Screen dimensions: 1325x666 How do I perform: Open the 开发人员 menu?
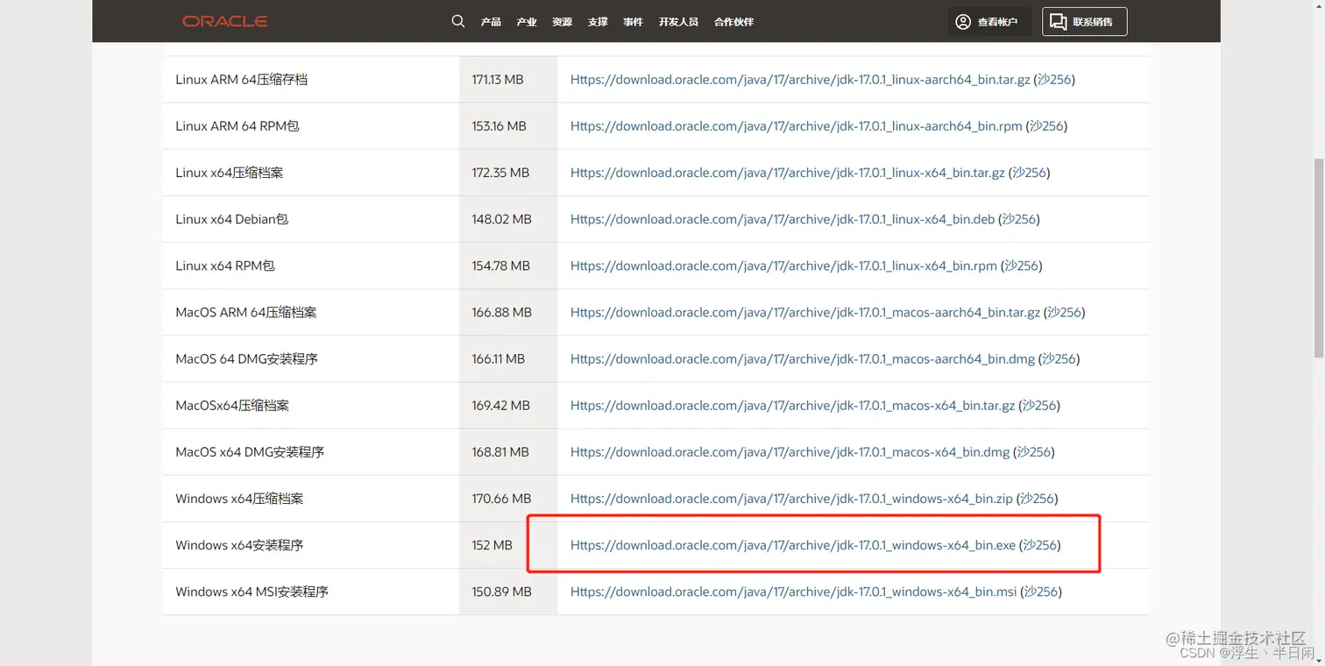click(678, 22)
